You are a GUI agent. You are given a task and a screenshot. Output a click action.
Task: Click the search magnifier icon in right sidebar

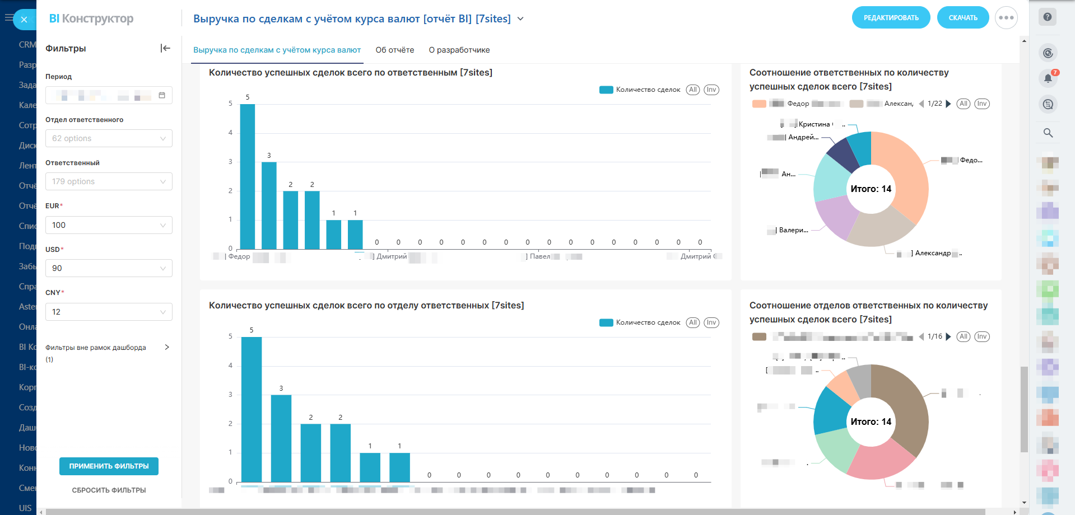point(1048,133)
